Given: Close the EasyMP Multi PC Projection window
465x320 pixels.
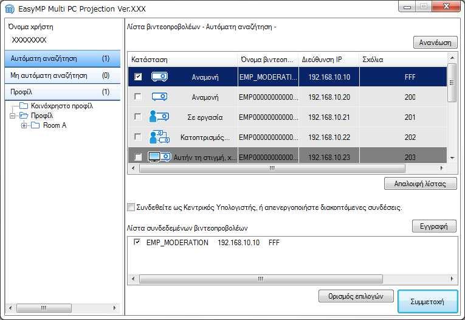Looking at the screenshot, I should tap(446, 7).
